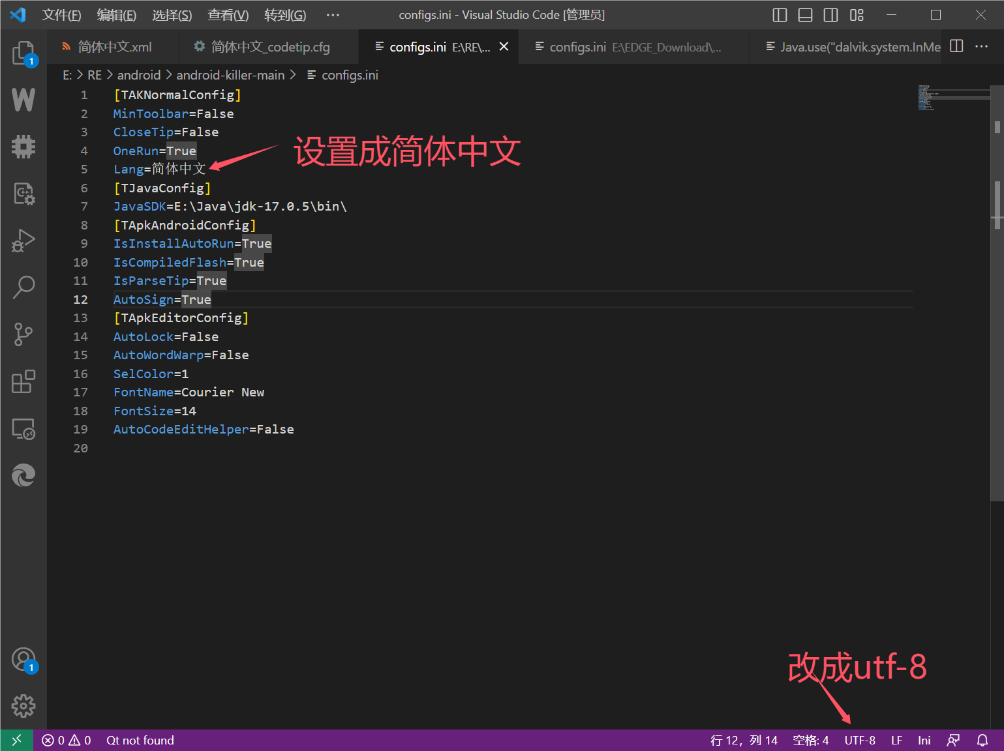Open the Search view in the activity bar
The image size is (1004, 751).
(x=23, y=287)
